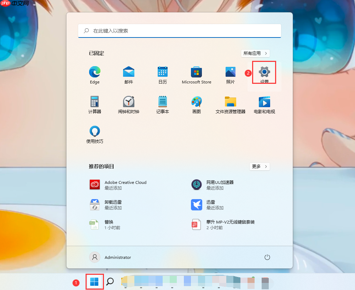The width and height of the screenshot is (355, 290).
Task: Expand 更多 to see more recommended items
Action: (x=260, y=166)
